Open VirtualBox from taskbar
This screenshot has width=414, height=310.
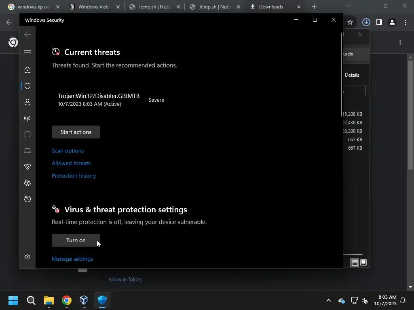(x=84, y=300)
